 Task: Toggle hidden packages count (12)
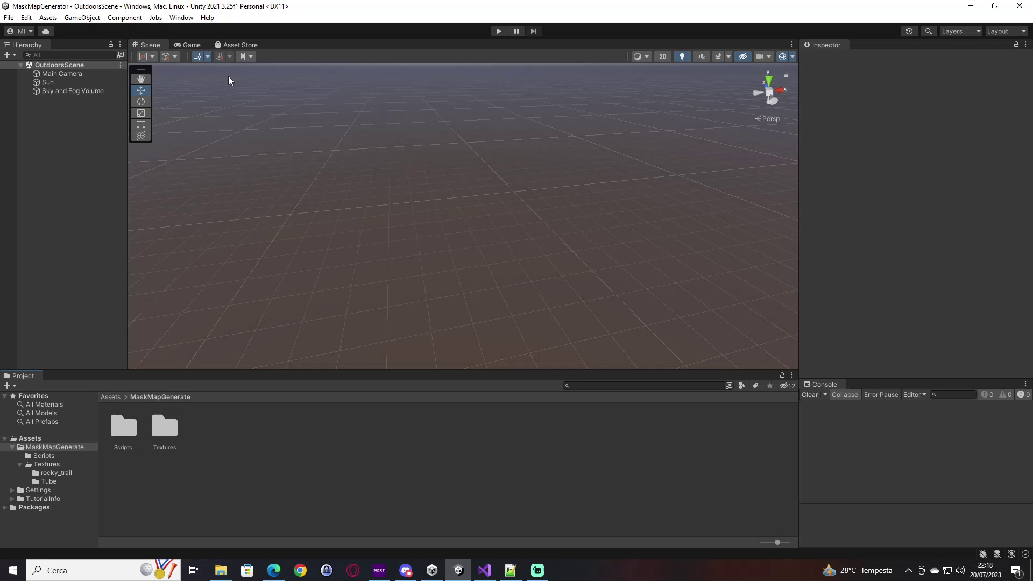pyautogui.click(x=788, y=386)
